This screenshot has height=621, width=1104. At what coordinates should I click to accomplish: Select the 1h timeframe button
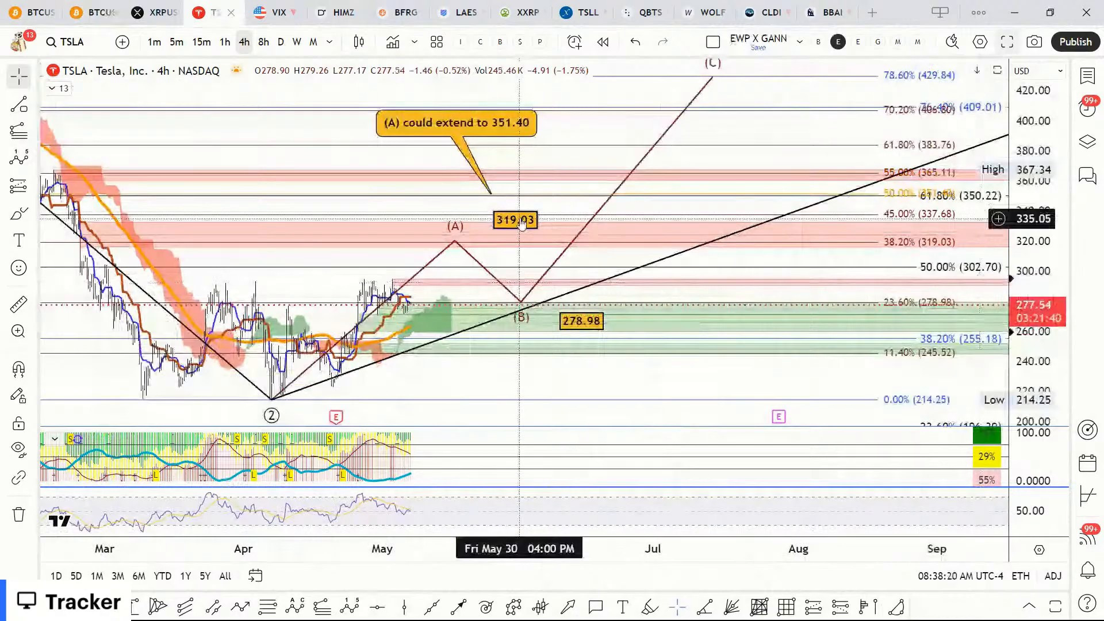click(x=225, y=42)
